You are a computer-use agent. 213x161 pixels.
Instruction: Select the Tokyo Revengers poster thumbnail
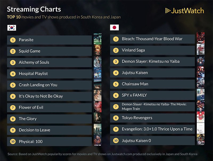[200, 117]
